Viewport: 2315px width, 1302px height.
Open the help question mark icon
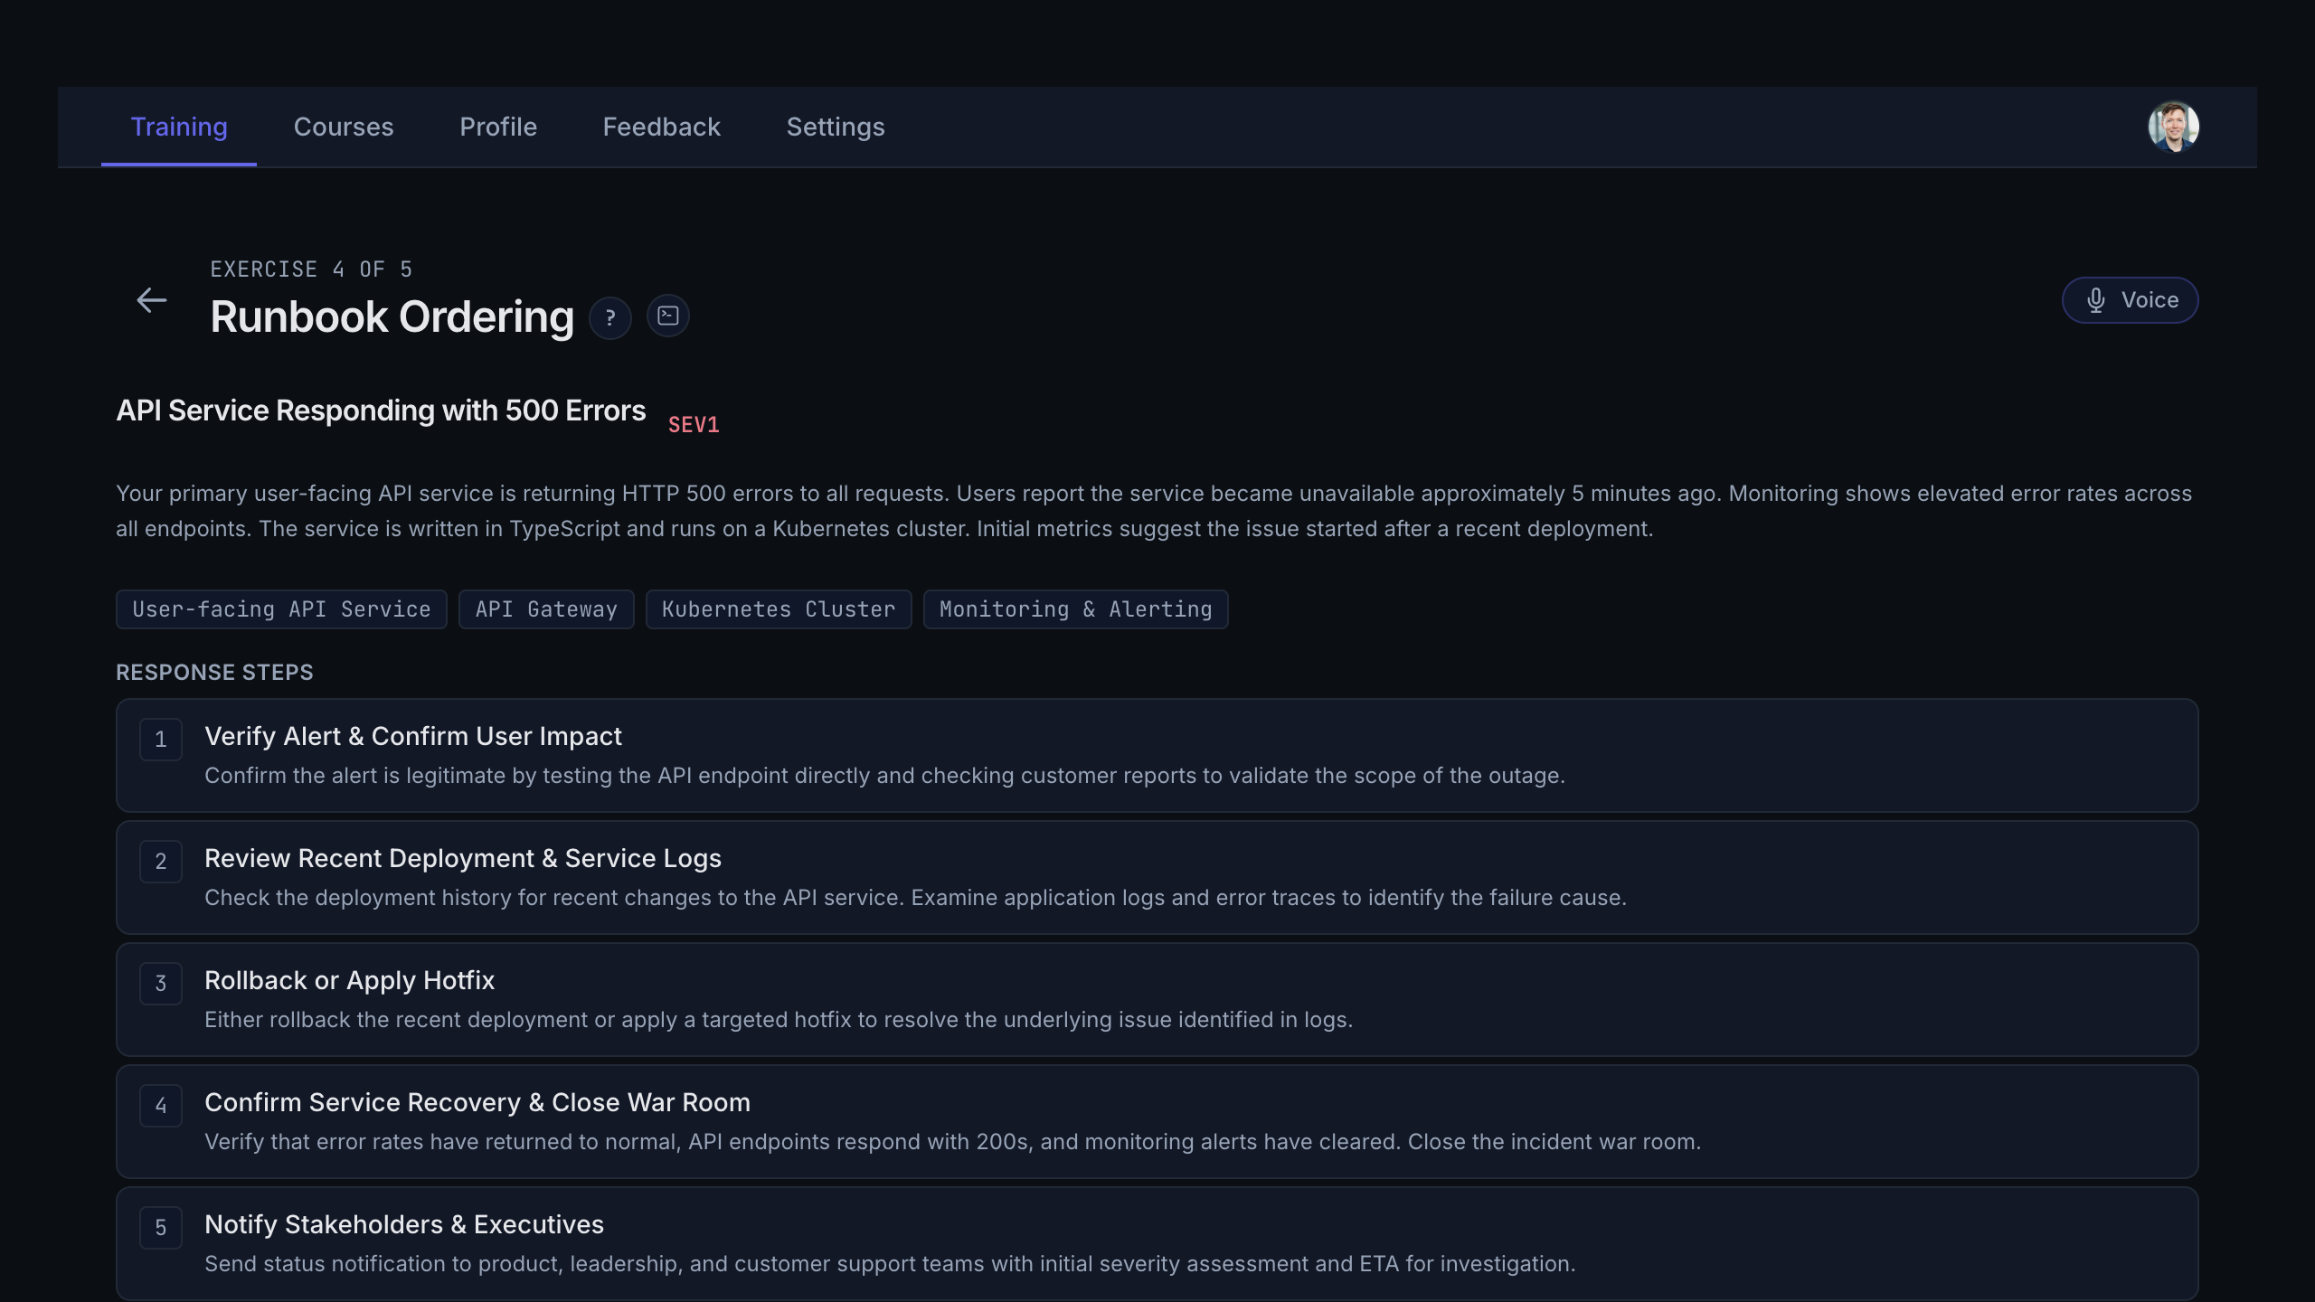point(610,317)
